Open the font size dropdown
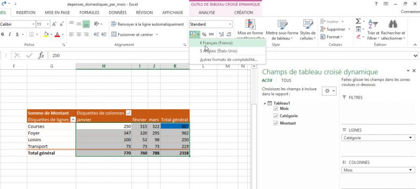The height and width of the screenshot is (189, 420). pos(48,24)
